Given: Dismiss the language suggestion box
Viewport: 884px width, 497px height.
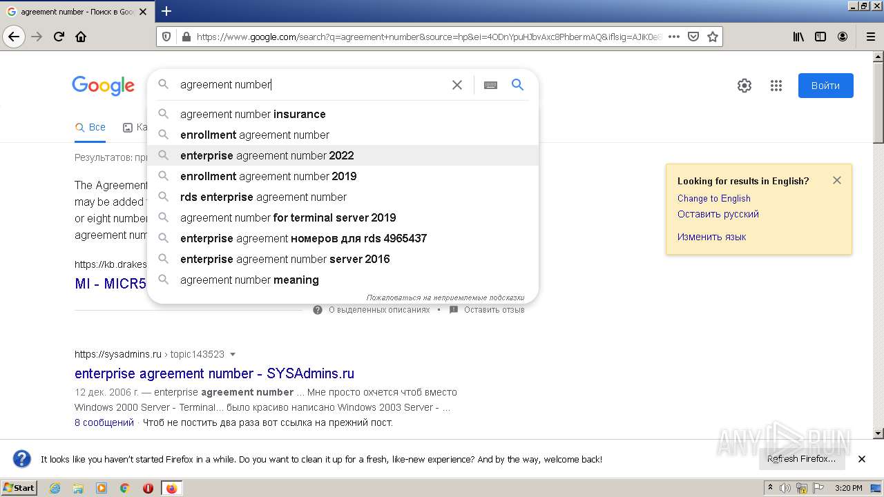Looking at the screenshot, I should (x=837, y=180).
